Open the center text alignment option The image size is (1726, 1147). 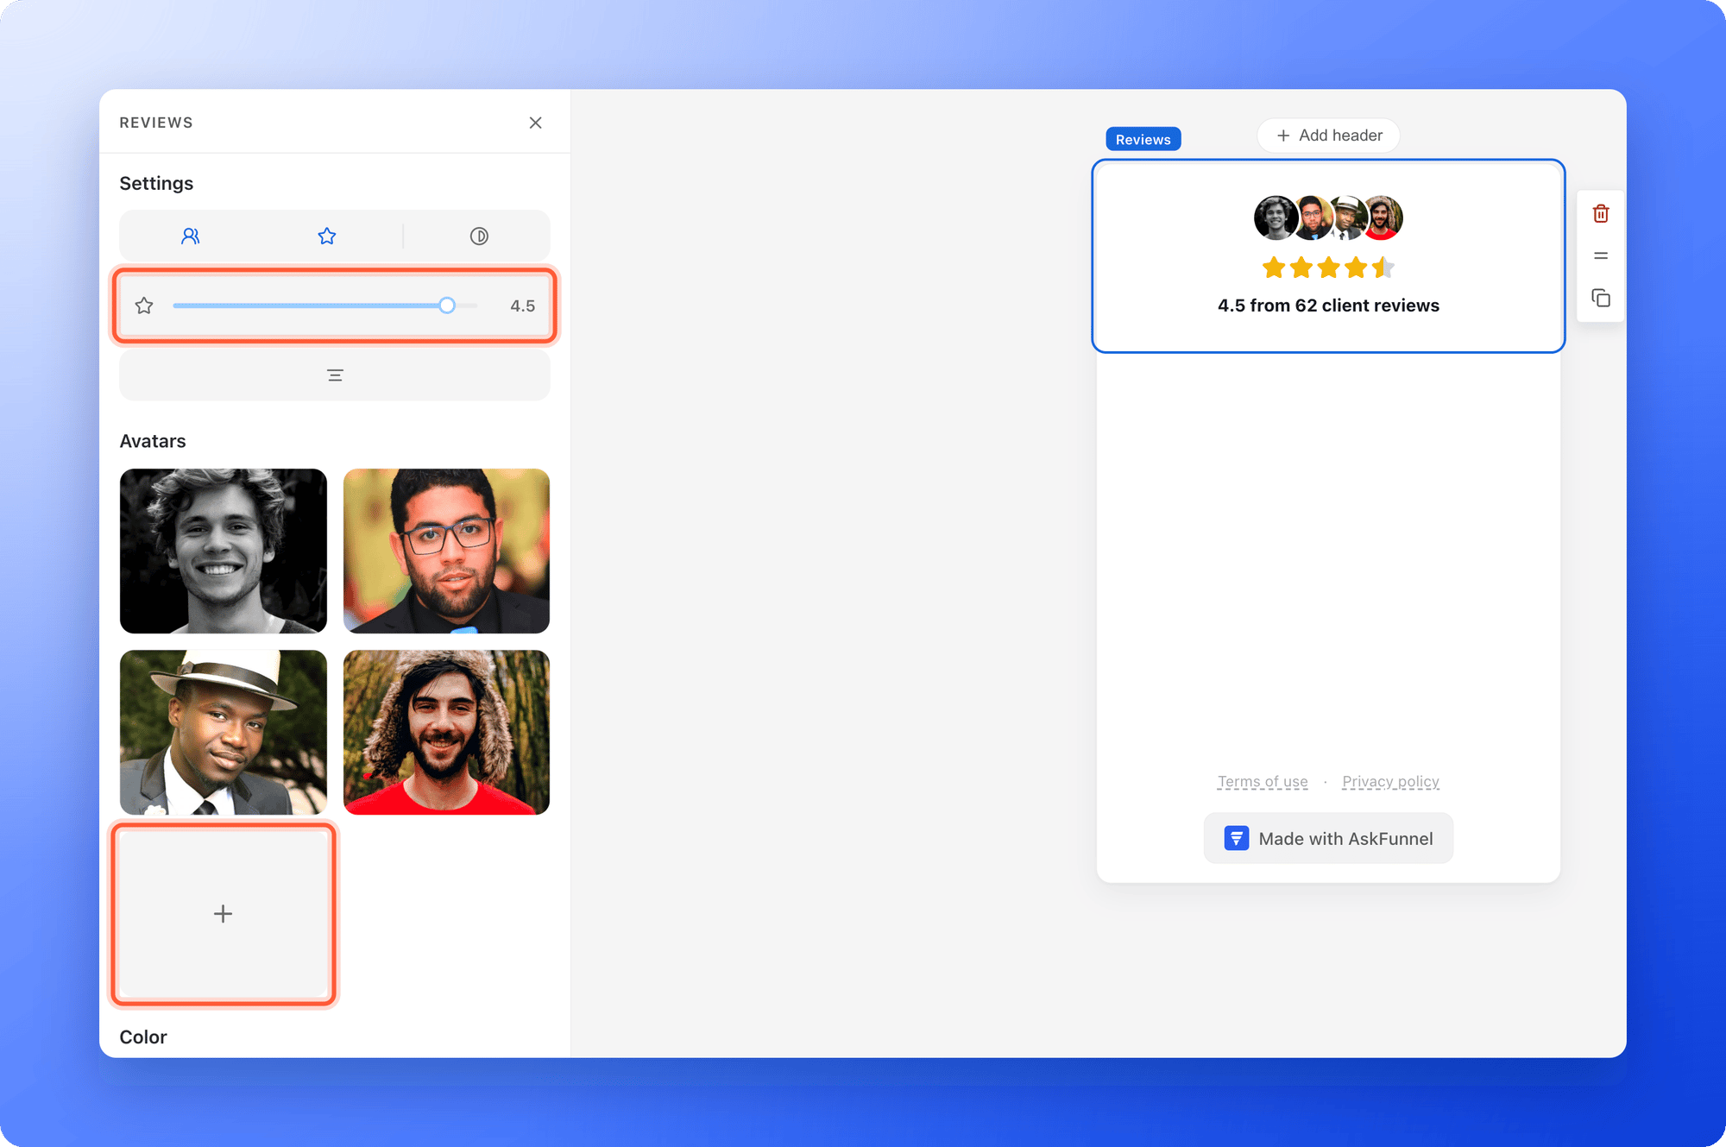tap(335, 375)
